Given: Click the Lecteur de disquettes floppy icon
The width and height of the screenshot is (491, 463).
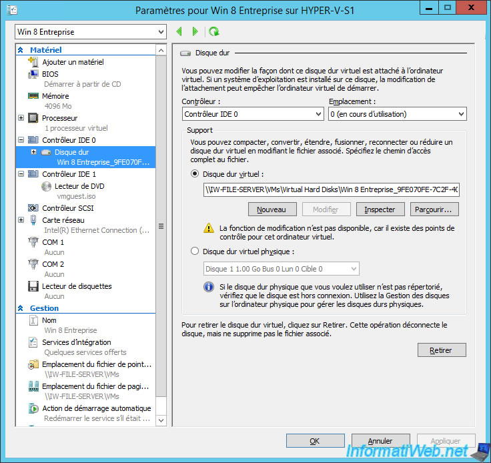Looking at the screenshot, I should pyautogui.click(x=33, y=286).
